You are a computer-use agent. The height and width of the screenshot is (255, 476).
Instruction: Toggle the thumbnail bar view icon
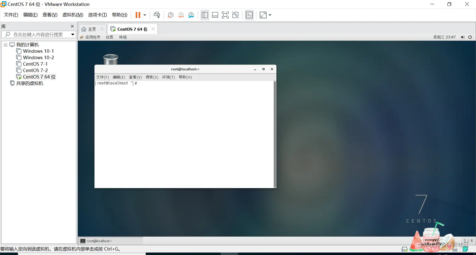(215, 15)
